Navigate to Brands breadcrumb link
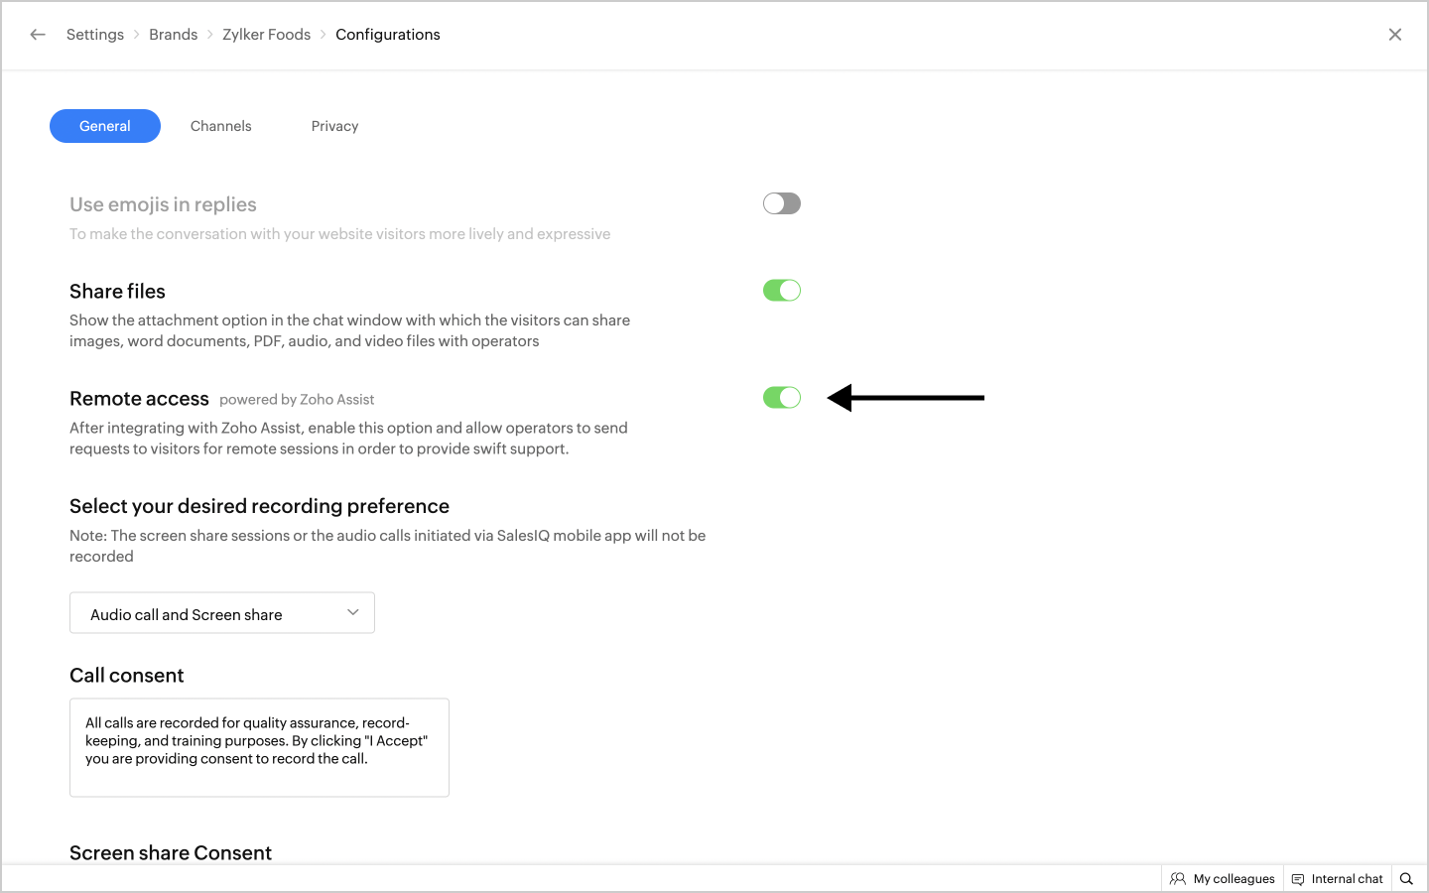 point(174,35)
